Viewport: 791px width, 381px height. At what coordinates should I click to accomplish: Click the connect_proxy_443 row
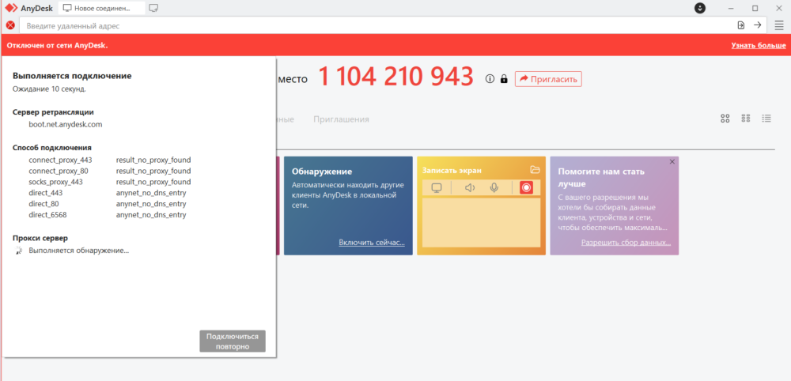point(110,160)
